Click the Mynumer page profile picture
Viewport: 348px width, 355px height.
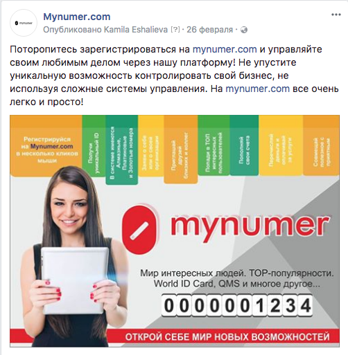tap(24, 23)
